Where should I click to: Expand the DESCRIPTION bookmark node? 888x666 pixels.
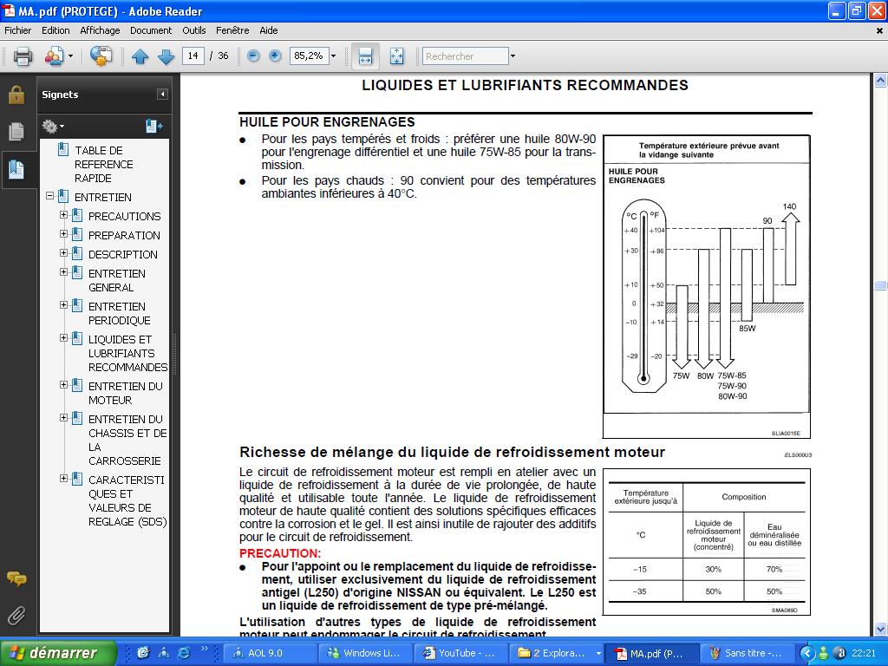click(63, 253)
